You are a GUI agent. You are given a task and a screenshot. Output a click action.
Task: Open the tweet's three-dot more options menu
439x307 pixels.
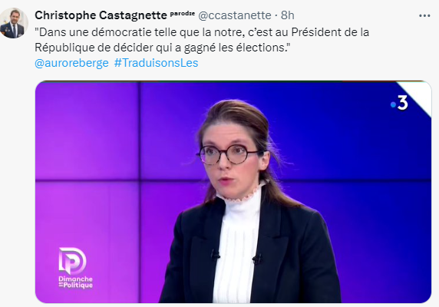424,15
